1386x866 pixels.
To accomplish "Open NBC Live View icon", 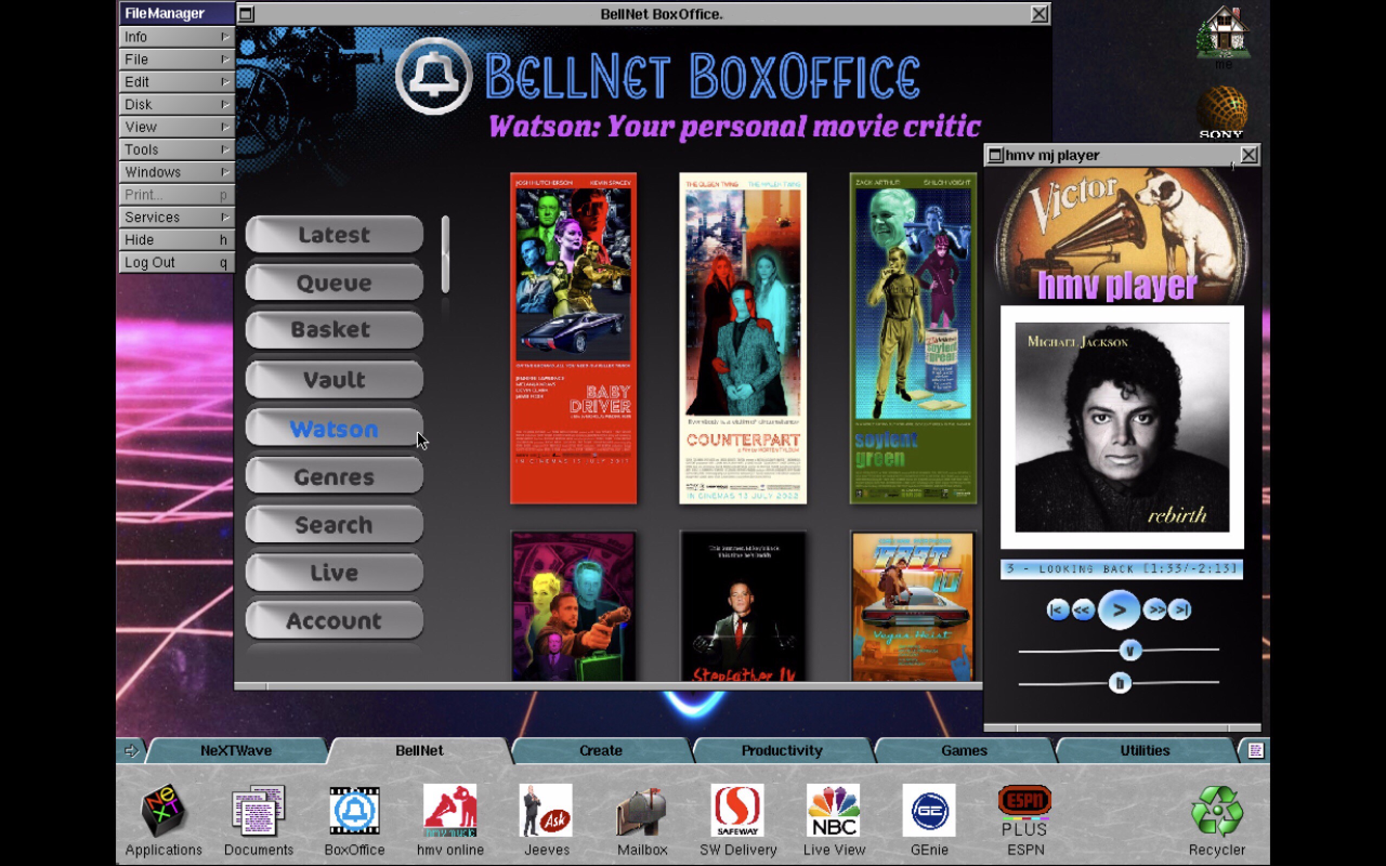I will pos(833,810).
